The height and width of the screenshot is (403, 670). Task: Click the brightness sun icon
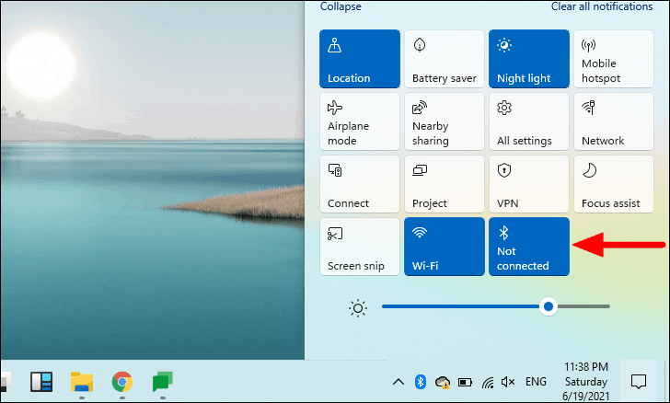click(358, 308)
